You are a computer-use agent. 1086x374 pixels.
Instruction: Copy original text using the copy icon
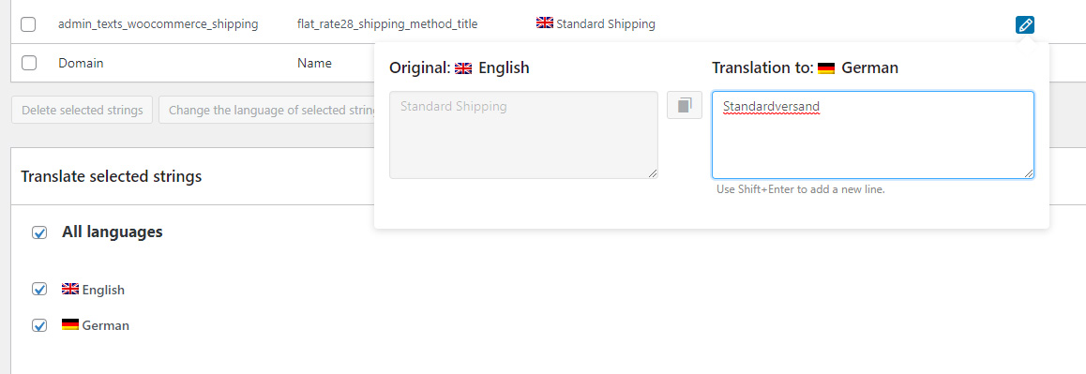(x=685, y=105)
